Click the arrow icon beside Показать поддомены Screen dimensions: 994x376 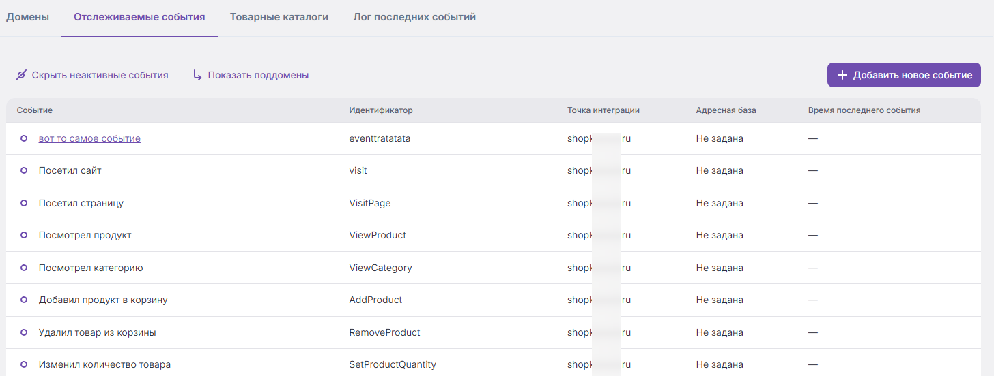197,75
